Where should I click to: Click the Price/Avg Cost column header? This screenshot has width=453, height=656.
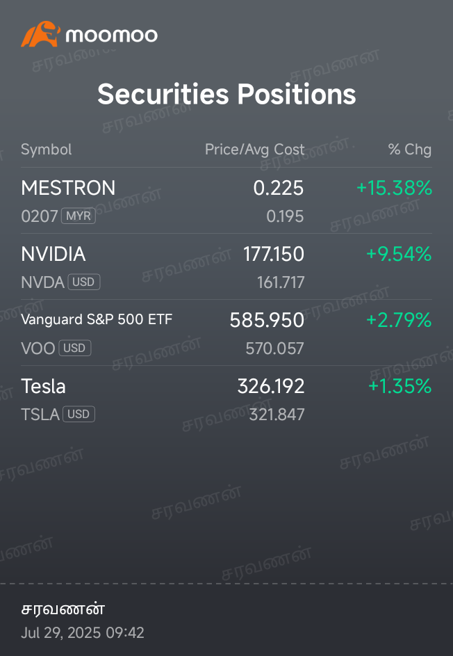coord(254,150)
